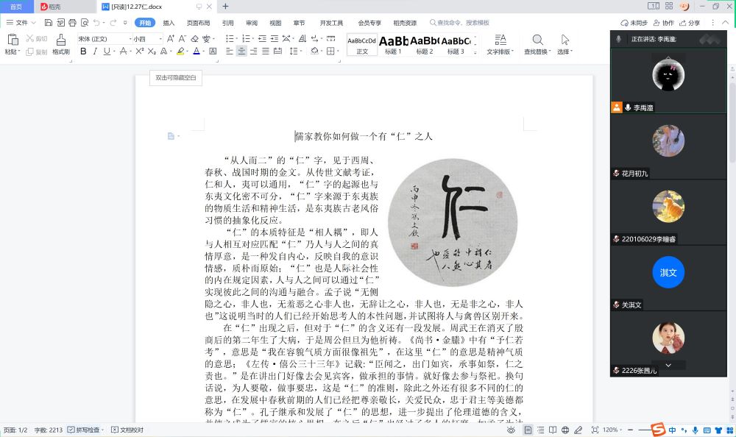The width and height of the screenshot is (736, 437).
Task: Click the 协作 collaborate button
Action: [x=663, y=23]
